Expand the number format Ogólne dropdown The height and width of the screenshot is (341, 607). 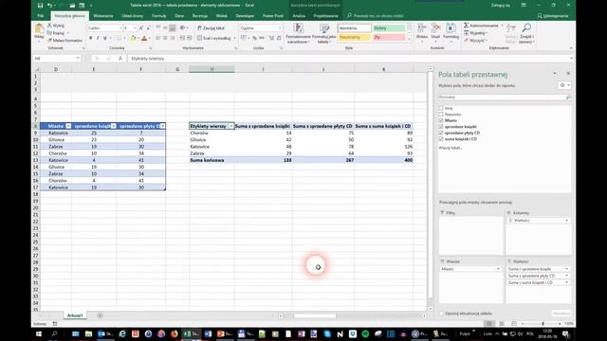280,28
